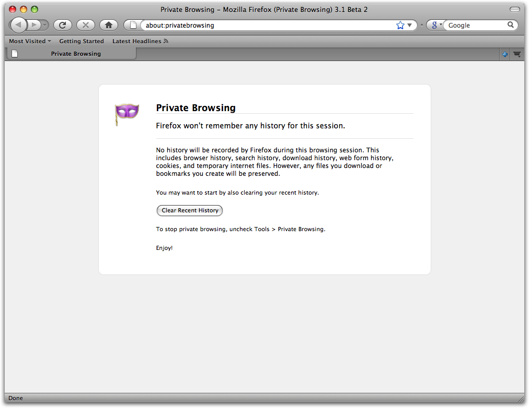The image size is (529, 408).
Task: Click the toolbar toggle pill in title bar
Action: 514,9
